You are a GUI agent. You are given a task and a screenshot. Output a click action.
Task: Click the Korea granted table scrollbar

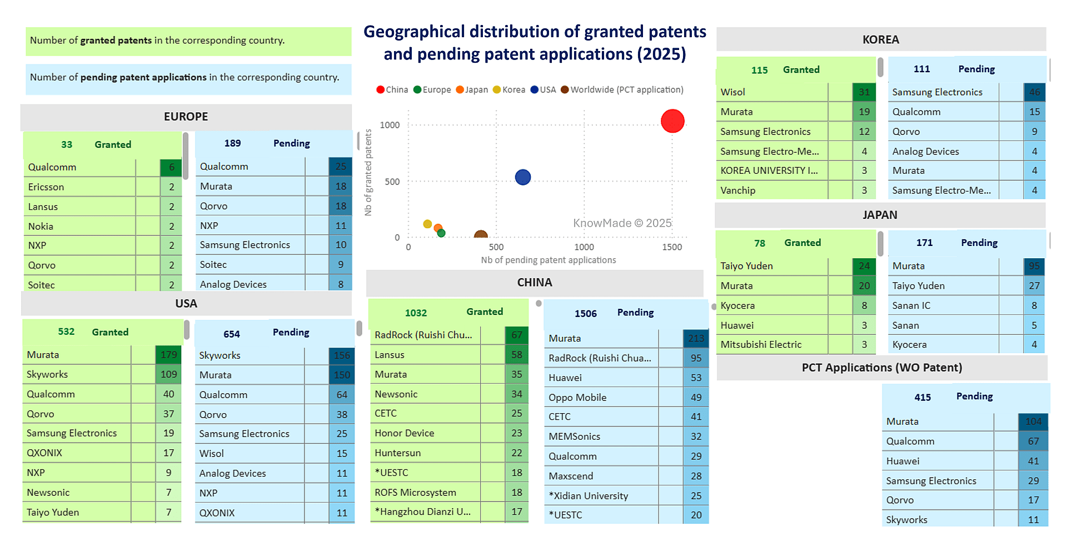pos(880,68)
